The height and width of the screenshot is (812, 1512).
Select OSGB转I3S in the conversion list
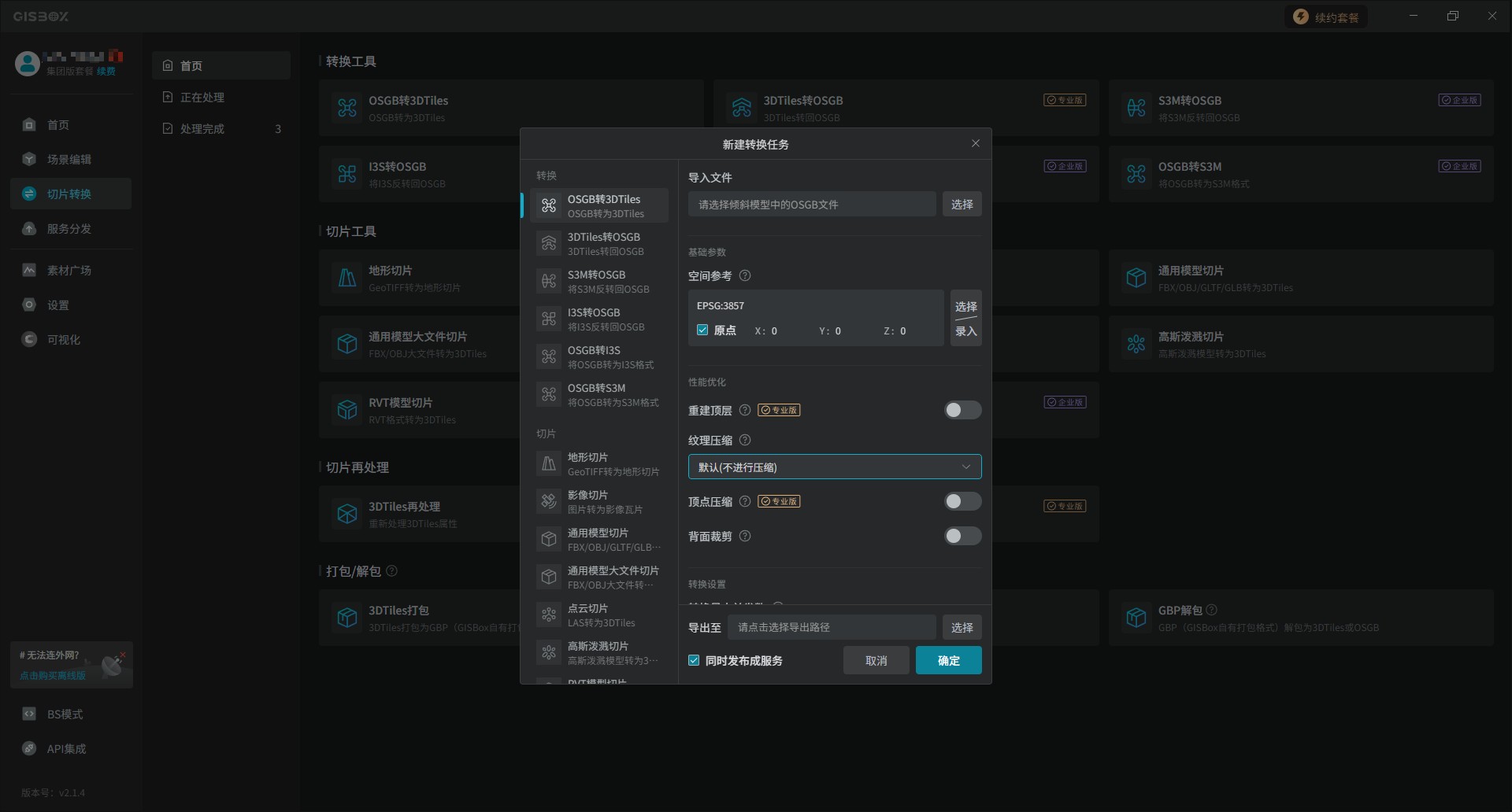(598, 357)
